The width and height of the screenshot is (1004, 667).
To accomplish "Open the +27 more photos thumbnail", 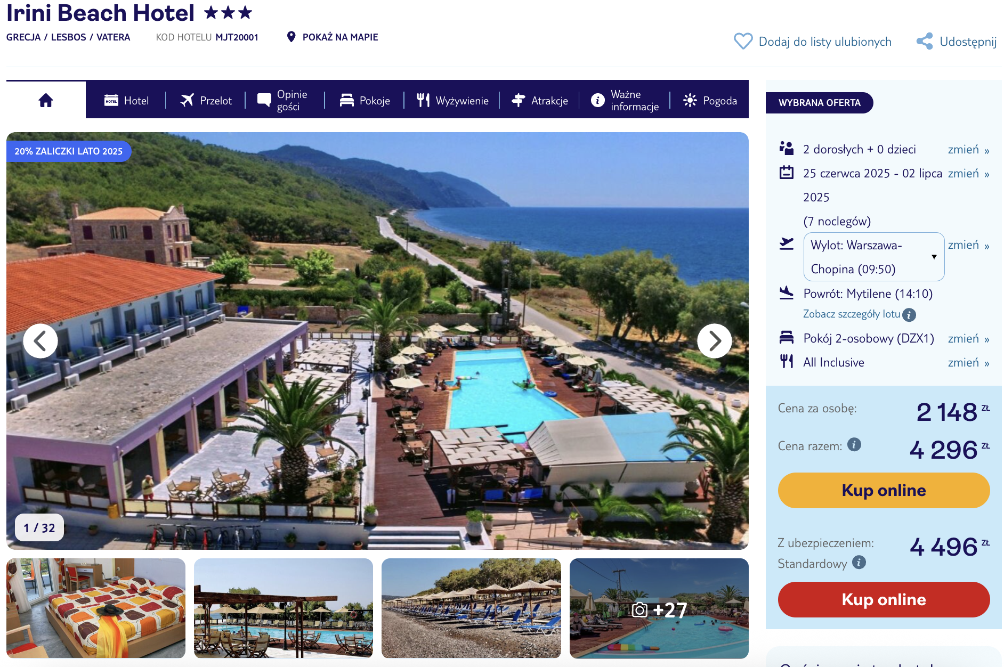I will coord(659,608).
